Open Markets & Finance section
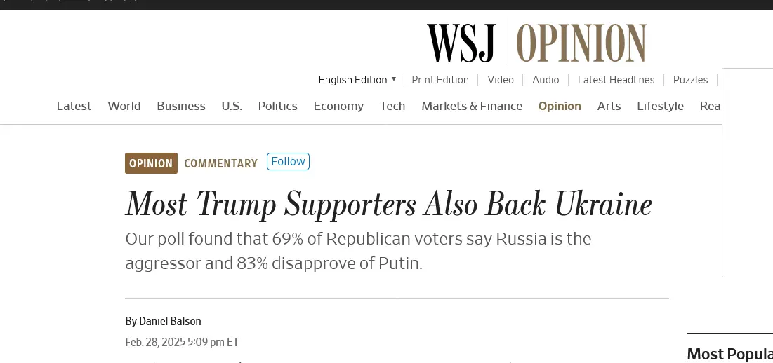Image resolution: width=773 pixels, height=363 pixels. pos(472,106)
